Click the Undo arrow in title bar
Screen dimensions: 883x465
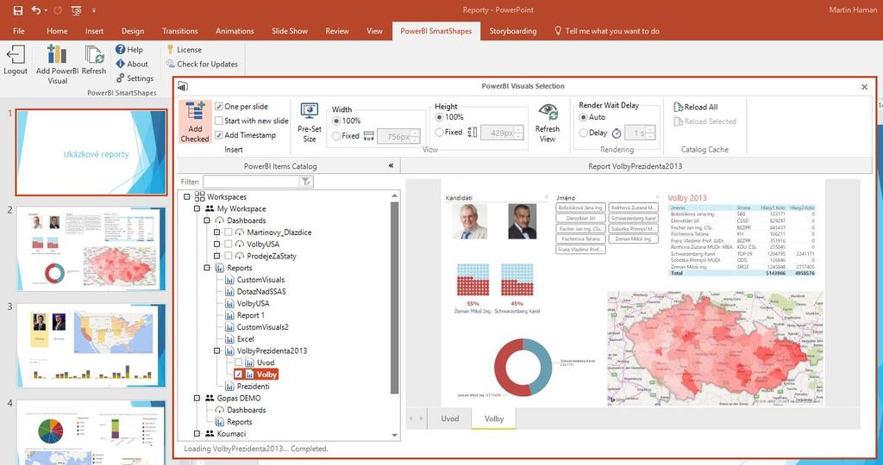(36, 10)
